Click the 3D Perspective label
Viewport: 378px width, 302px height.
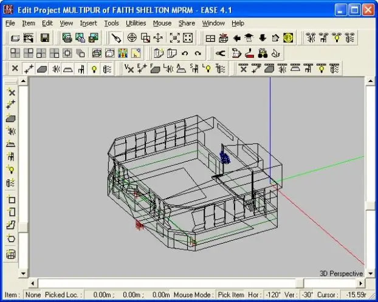pos(341,273)
